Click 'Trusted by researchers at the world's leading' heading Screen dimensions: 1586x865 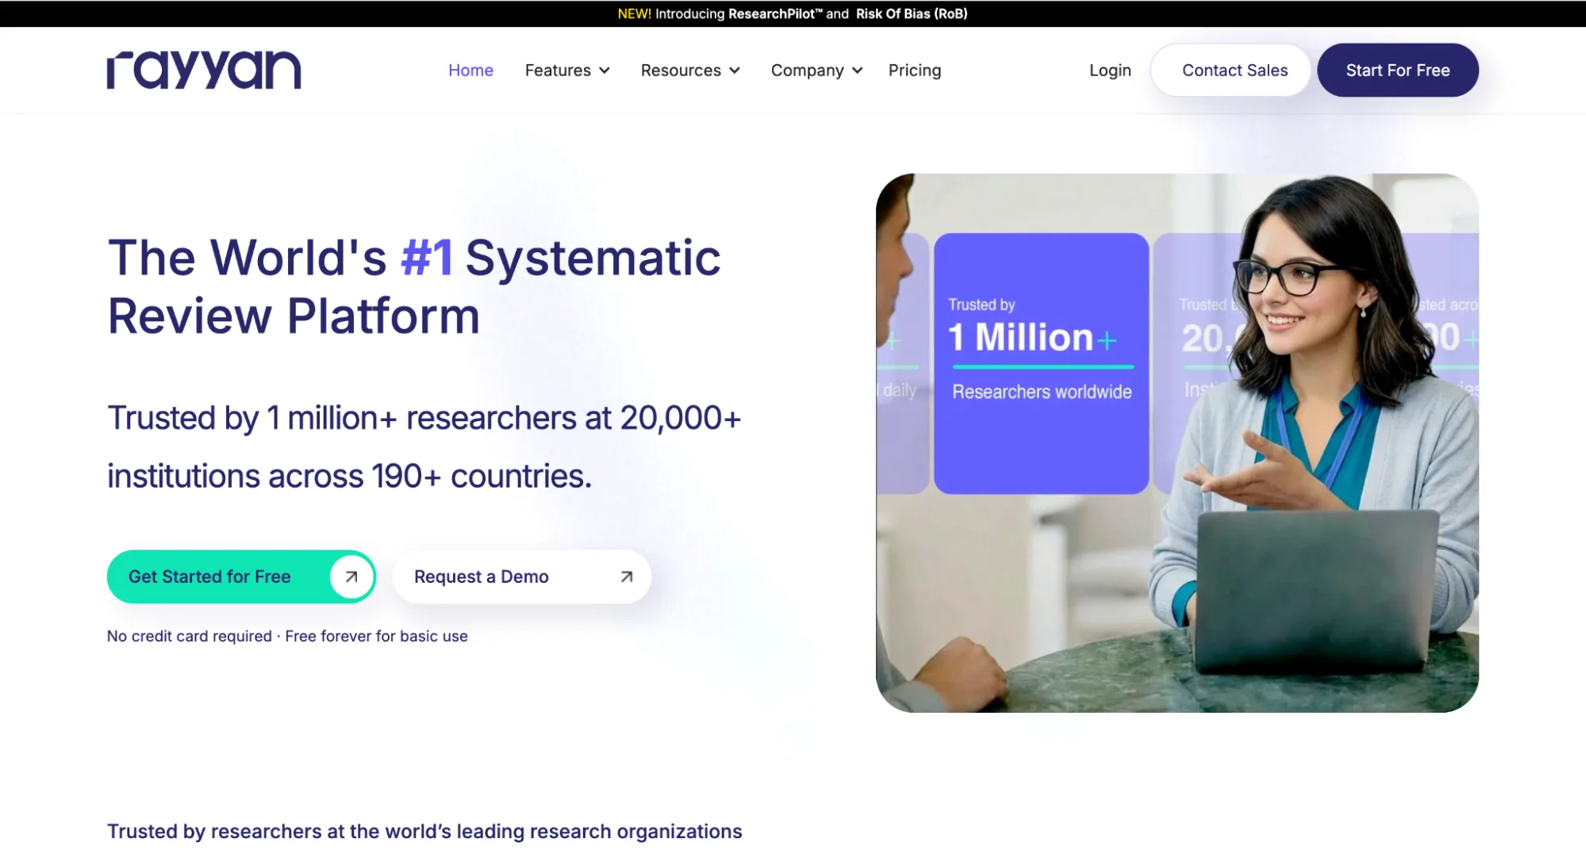pyautogui.click(x=424, y=831)
